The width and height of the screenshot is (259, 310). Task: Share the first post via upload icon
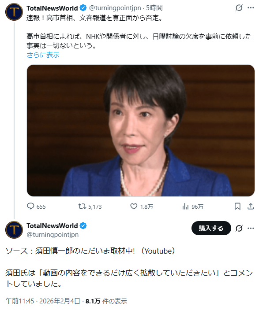pyautogui.click(x=251, y=207)
